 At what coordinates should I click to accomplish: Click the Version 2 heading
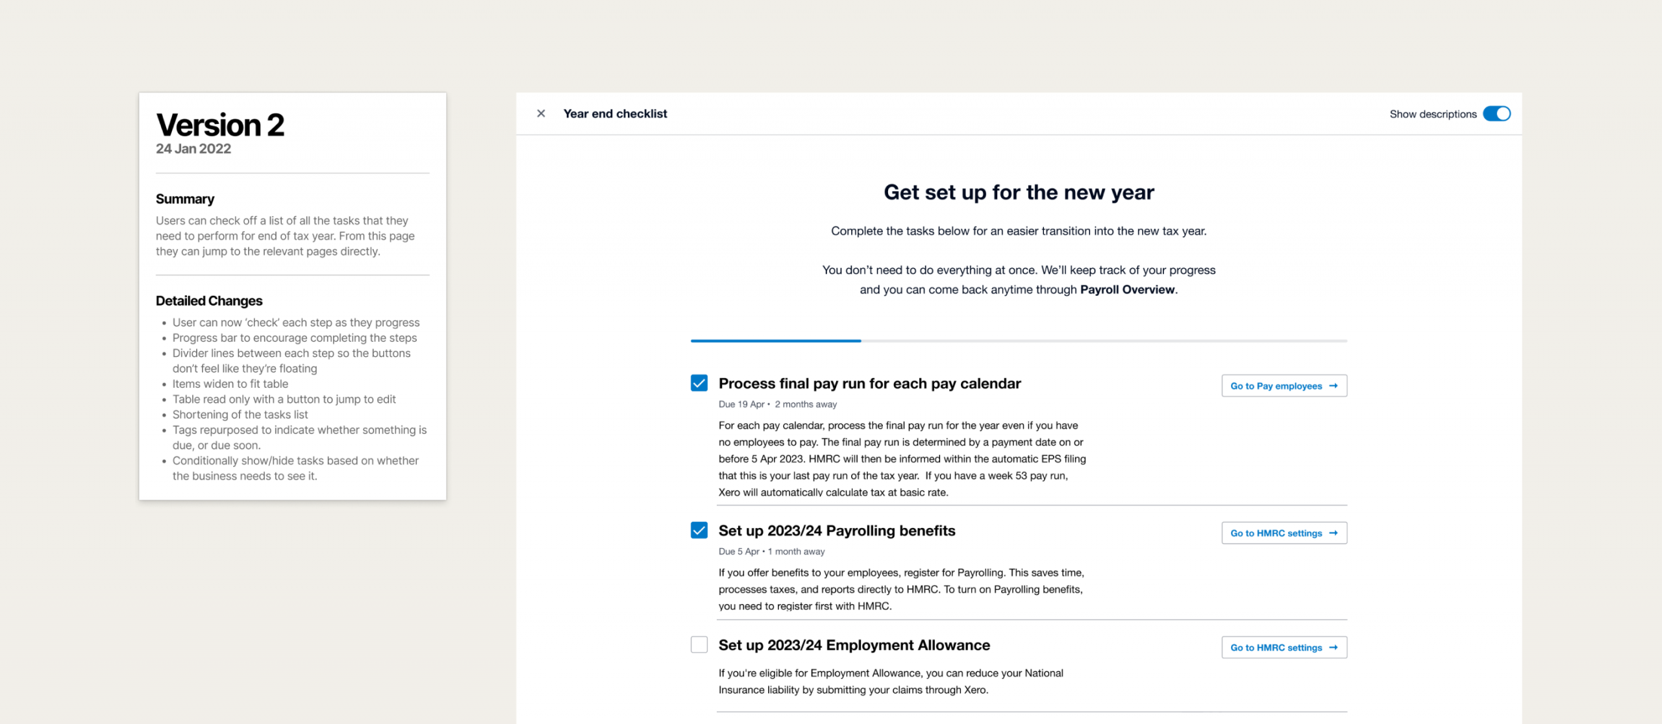coord(220,125)
